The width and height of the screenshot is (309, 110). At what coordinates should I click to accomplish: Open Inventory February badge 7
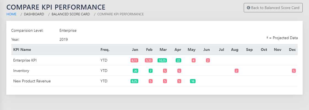pyautogui.click(x=150, y=71)
